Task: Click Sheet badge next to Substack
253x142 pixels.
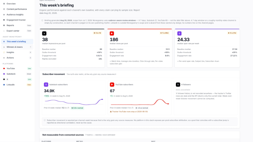Action: 29,74
